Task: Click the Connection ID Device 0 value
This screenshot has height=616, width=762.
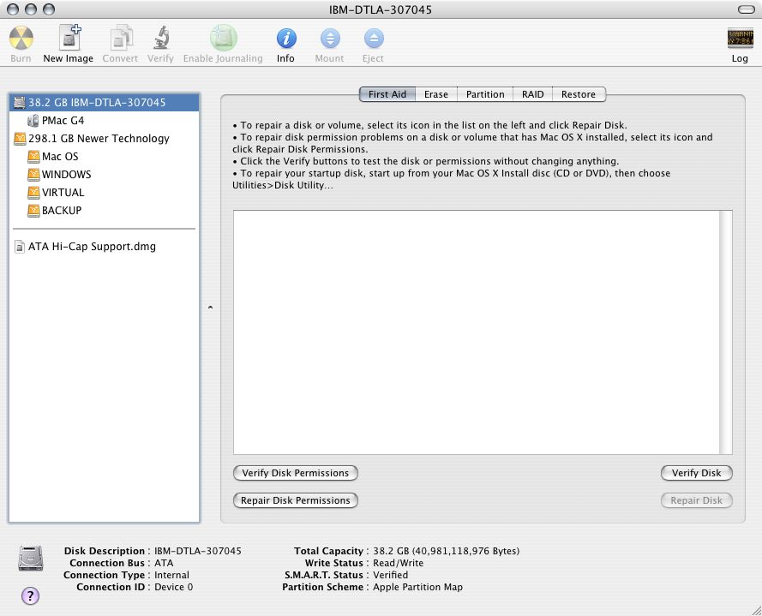Action: click(173, 587)
